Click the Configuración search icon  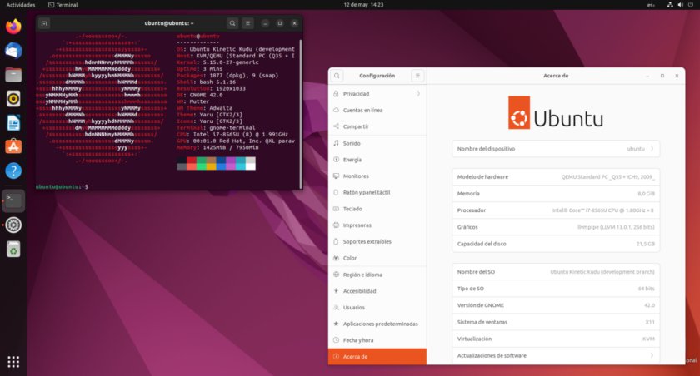pyautogui.click(x=337, y=76)
